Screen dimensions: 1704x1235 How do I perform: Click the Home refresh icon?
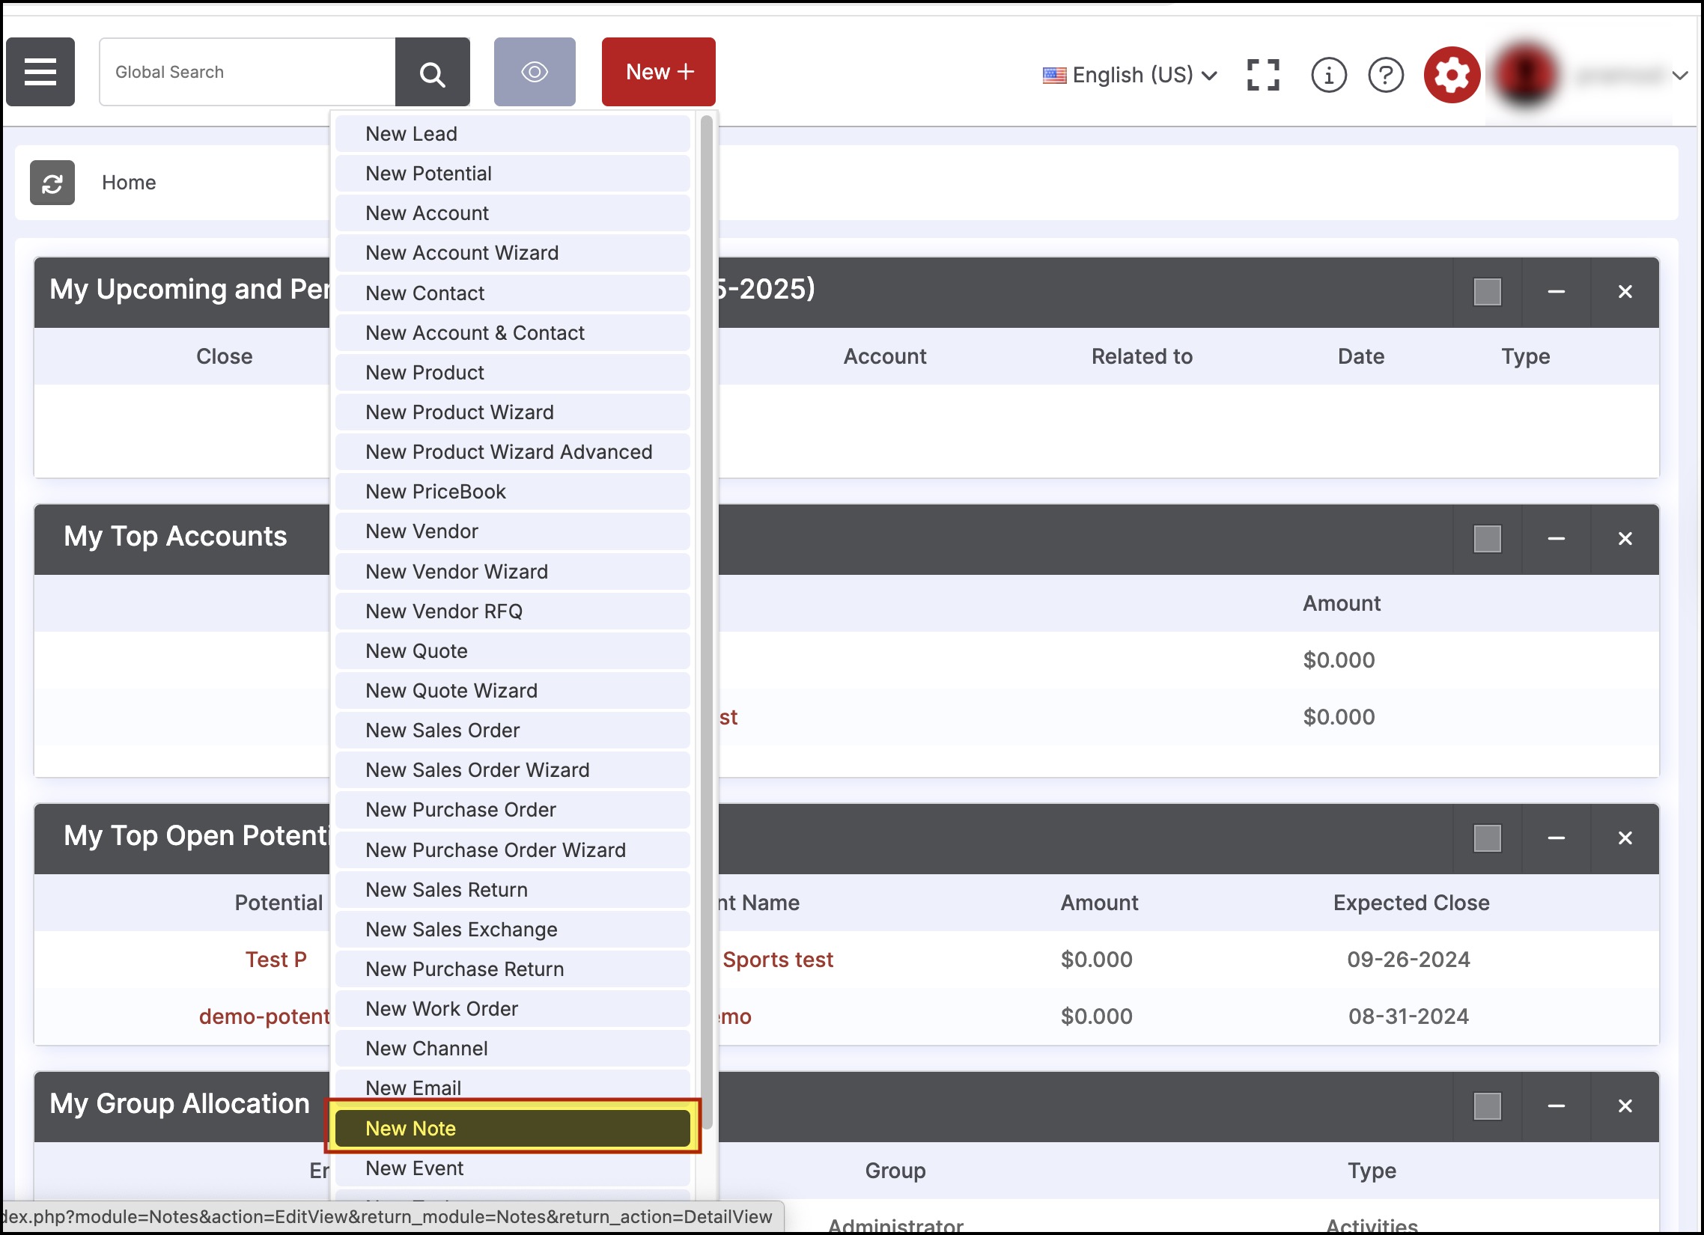point(52,183)
